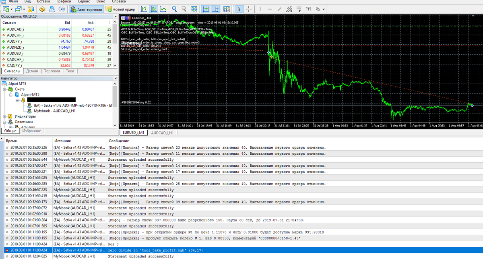
Task: Expand the Индикаторы tree node
Action: point(4,116)
